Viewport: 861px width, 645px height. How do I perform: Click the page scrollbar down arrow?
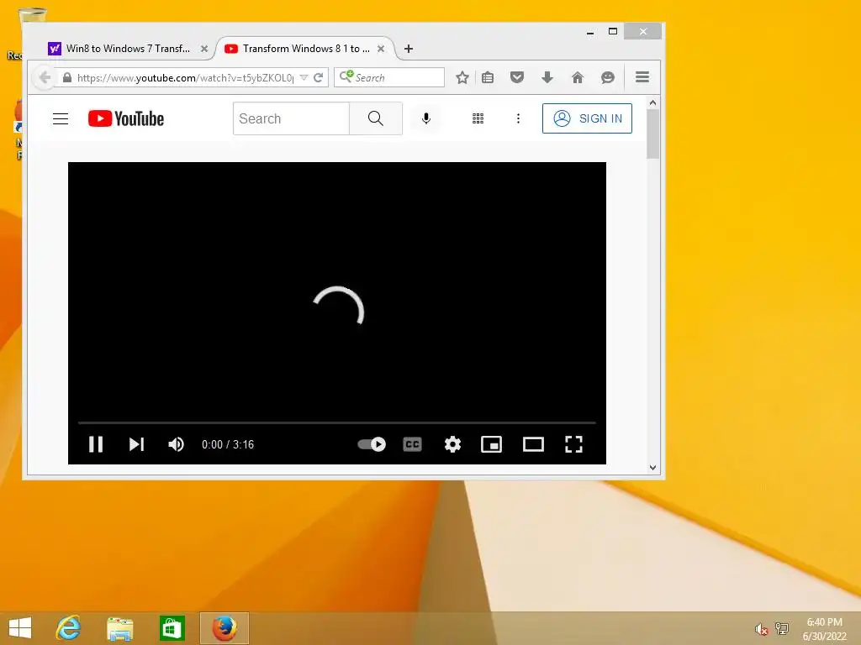point(652,468)
